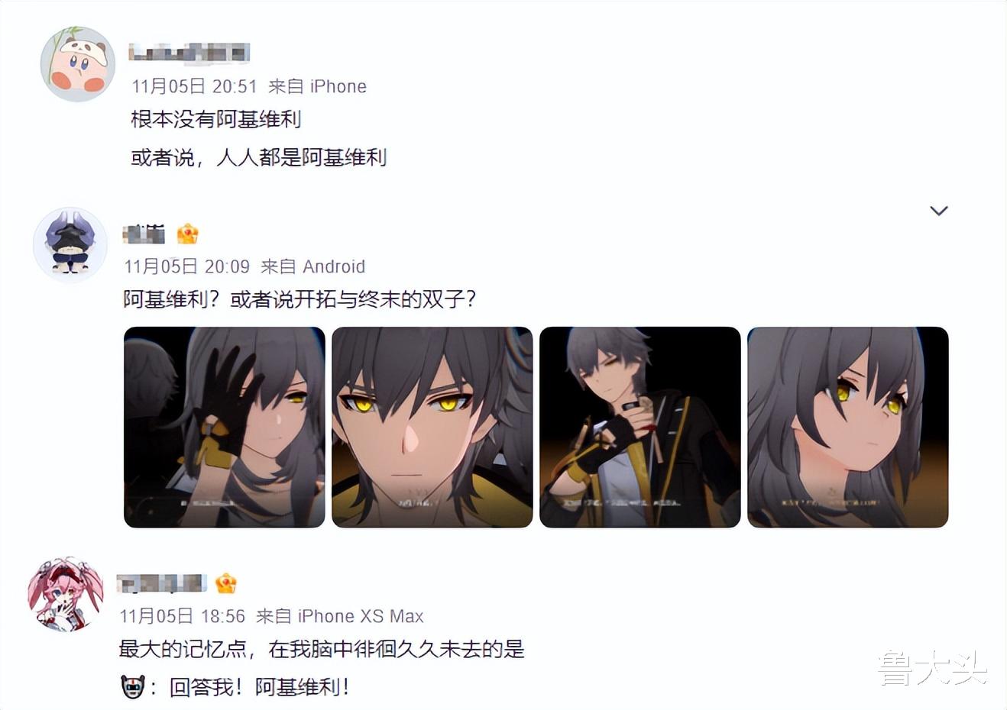Screen dimensions: 1007x710
Task: Click the '来自 Android' source label
Action: [312, 266]
